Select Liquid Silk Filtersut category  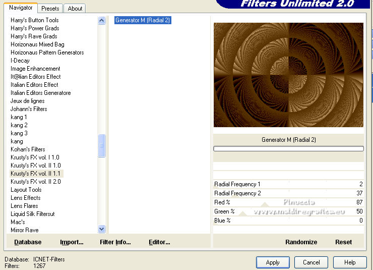(32, 214)
